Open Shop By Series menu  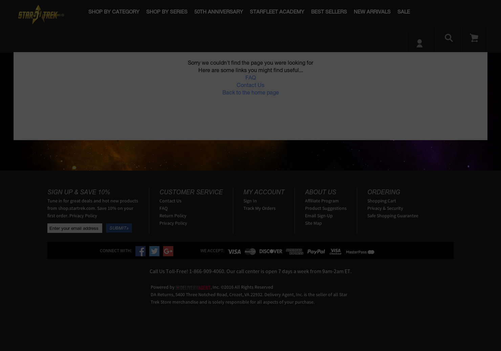tap(167, 12)
